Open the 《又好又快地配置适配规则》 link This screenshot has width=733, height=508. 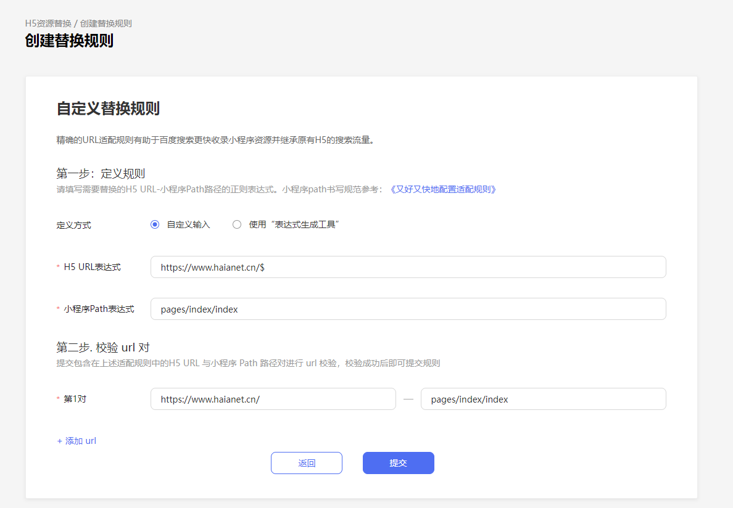pos(442,189)
